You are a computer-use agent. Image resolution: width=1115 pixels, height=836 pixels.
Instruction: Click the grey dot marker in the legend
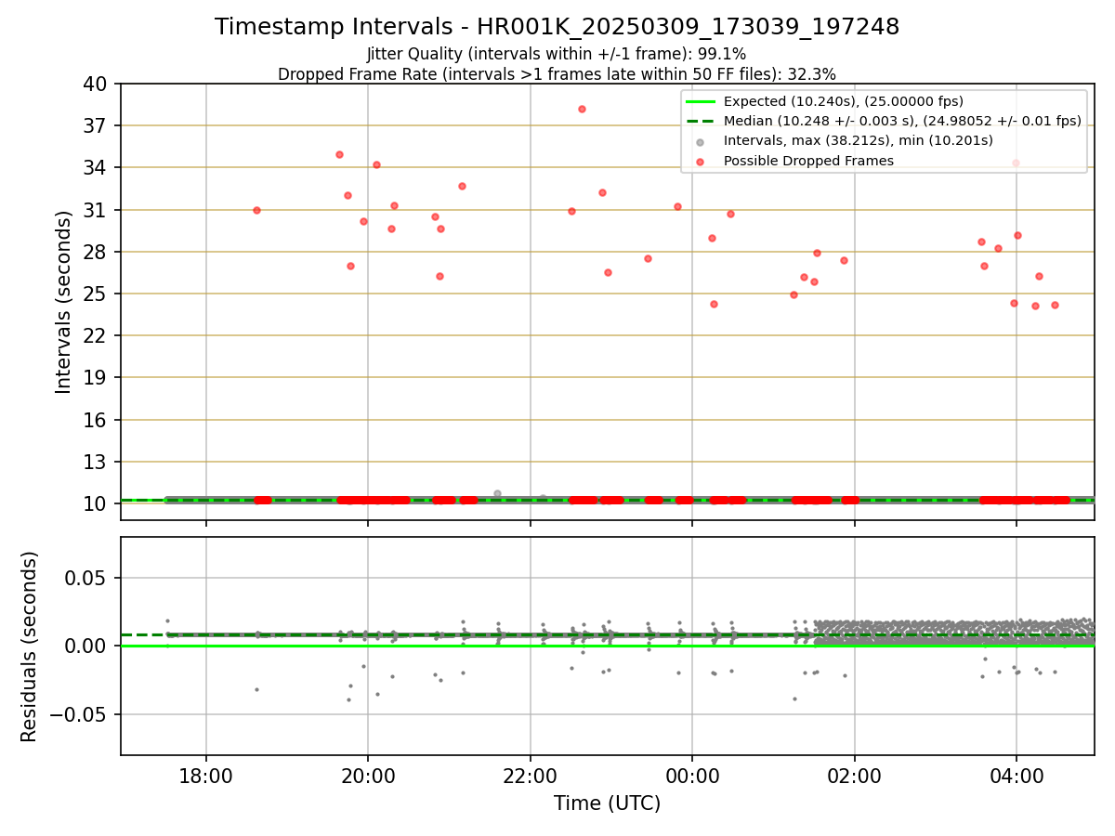(x=700, y=142)
